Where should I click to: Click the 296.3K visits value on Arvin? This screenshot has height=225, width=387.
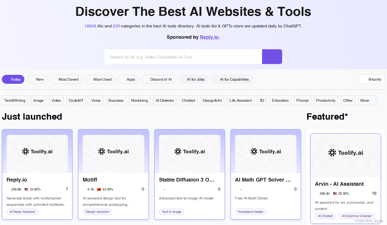[325, 194]
